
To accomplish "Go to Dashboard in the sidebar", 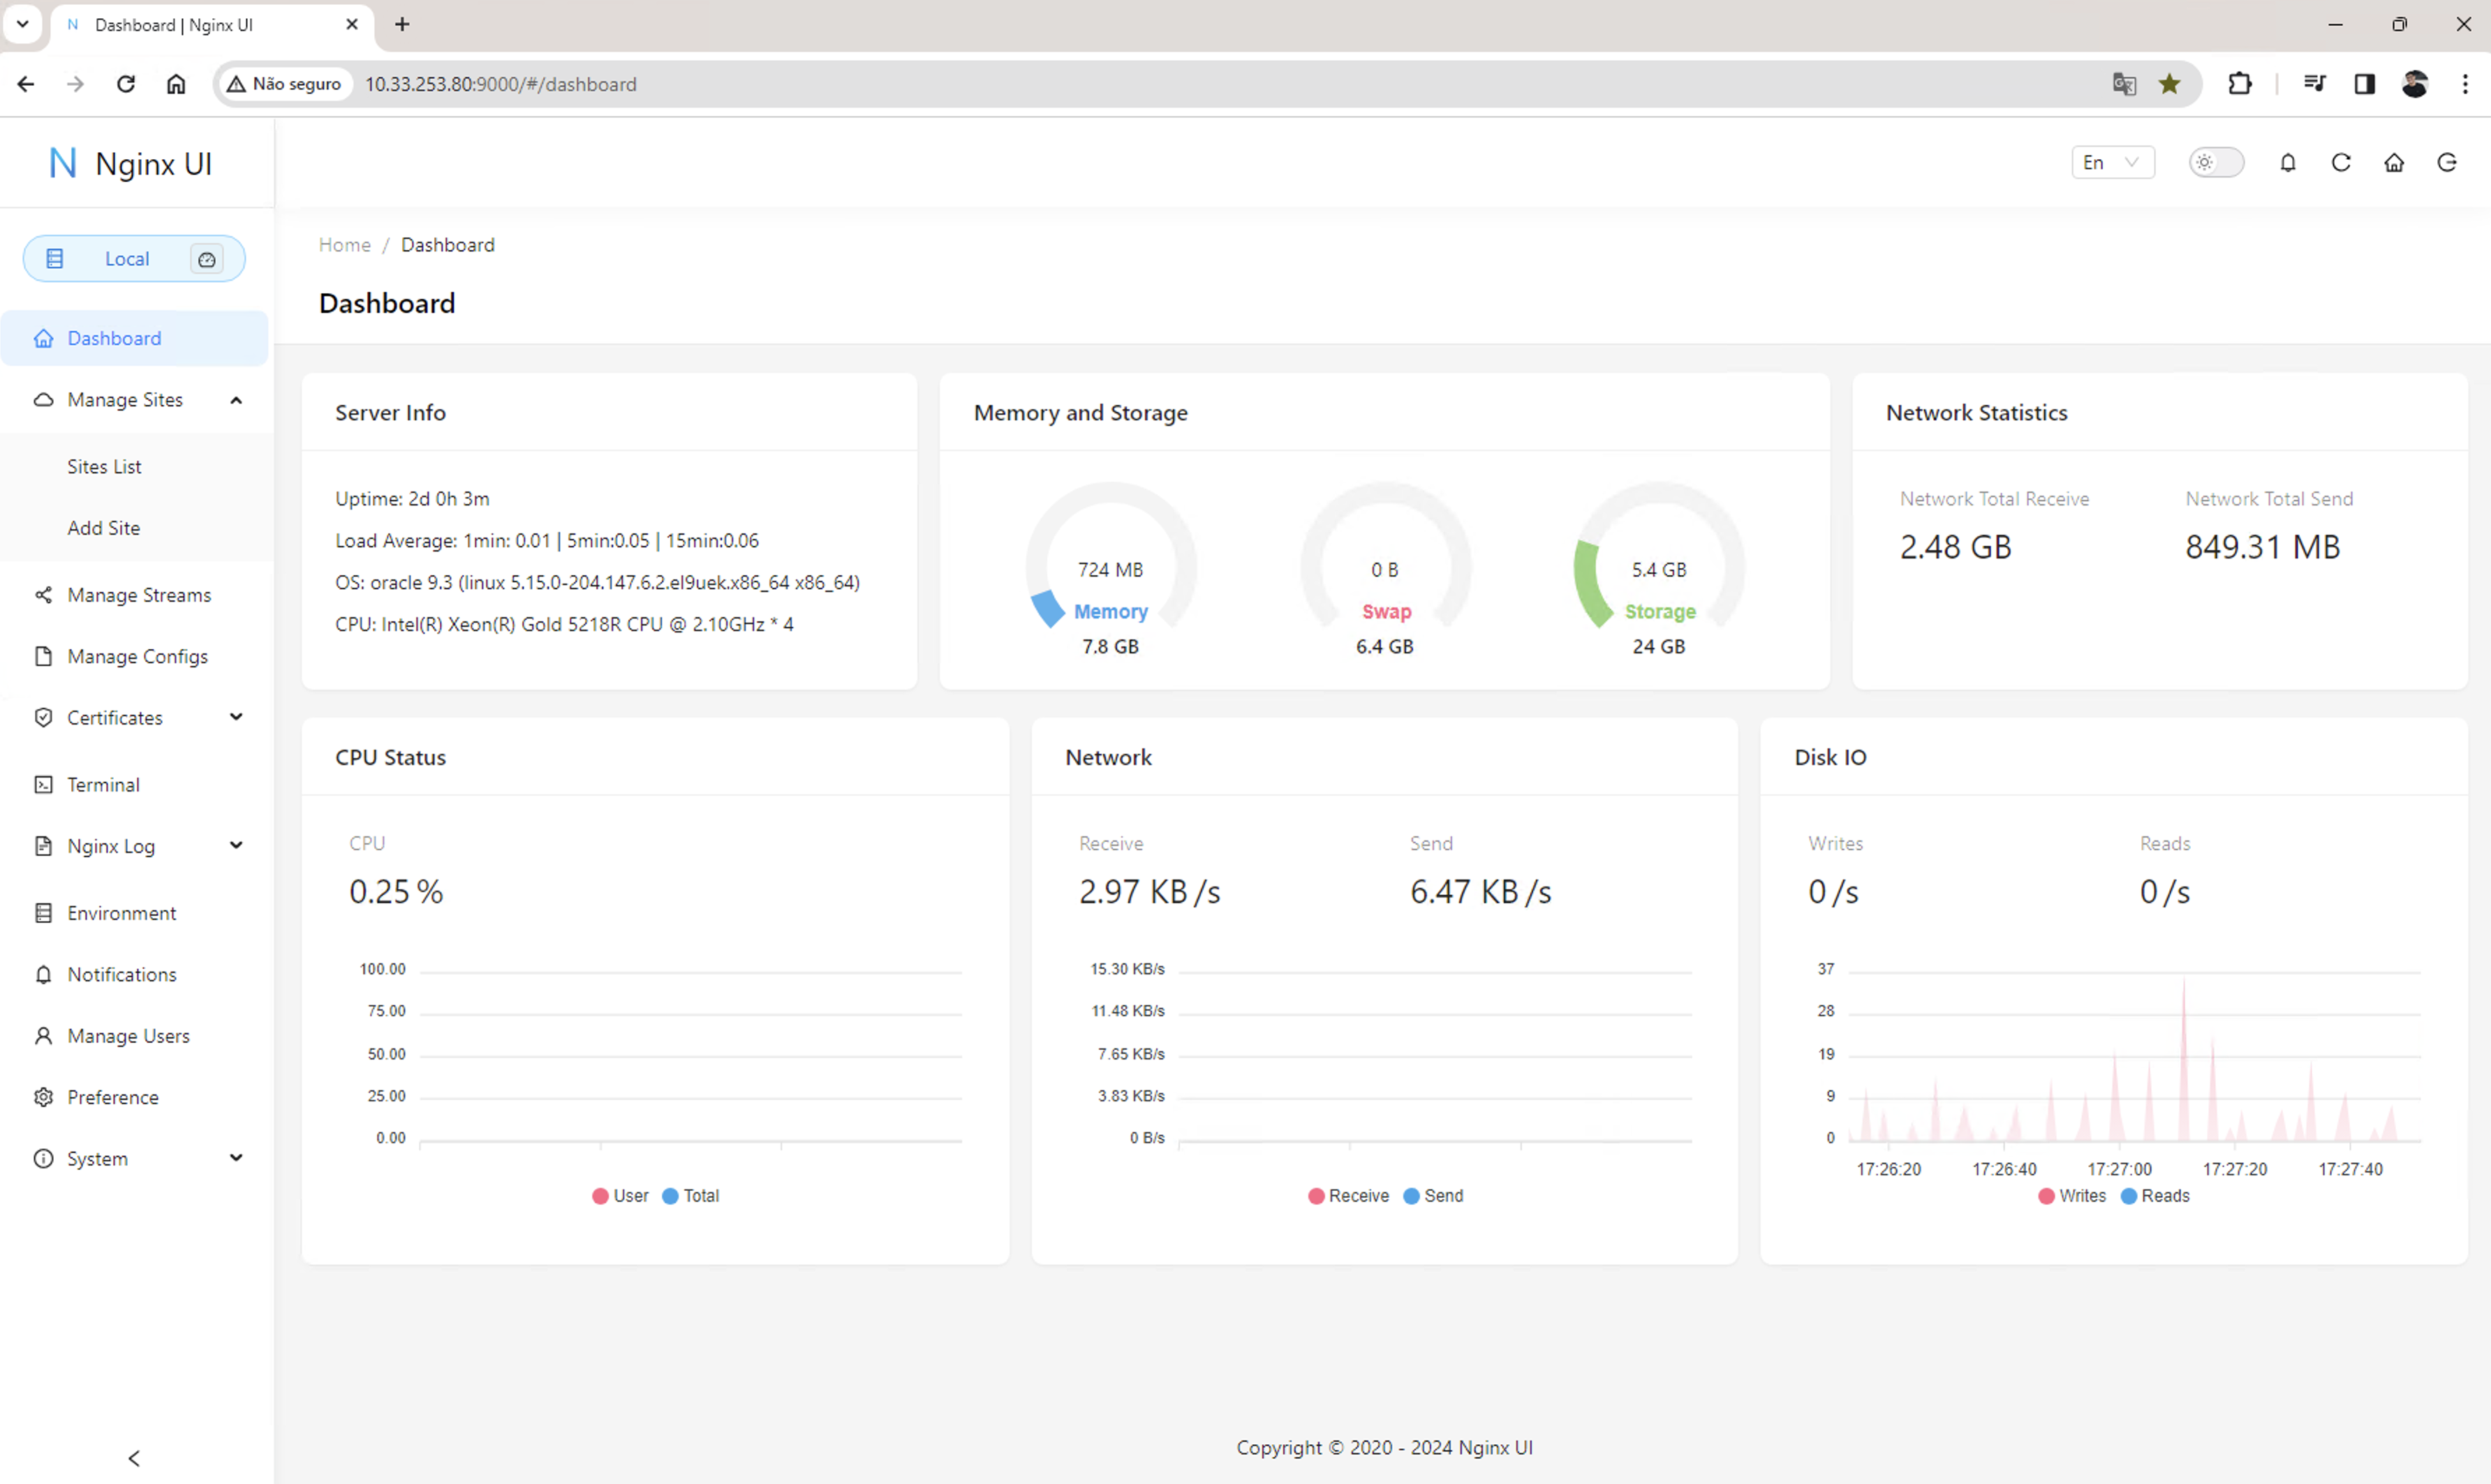I will point(134,338).
